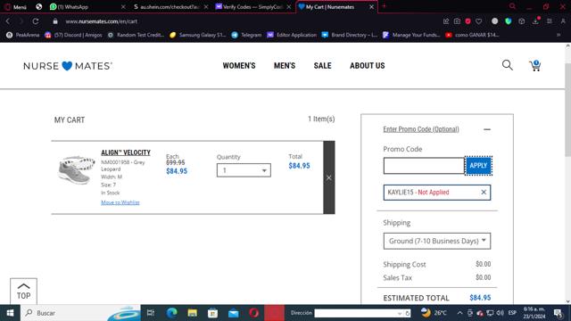
Task: Open the browser easy setup menu icon
Action: (x=550, y=21)
